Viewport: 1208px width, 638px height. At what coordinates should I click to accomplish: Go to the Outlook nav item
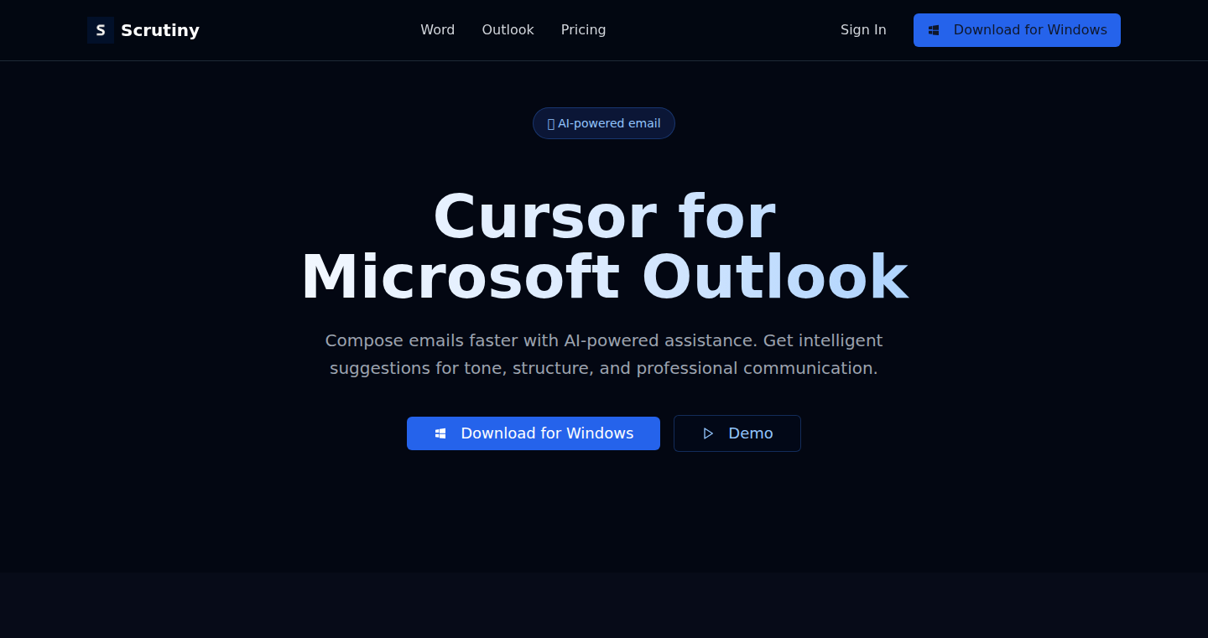508,30
